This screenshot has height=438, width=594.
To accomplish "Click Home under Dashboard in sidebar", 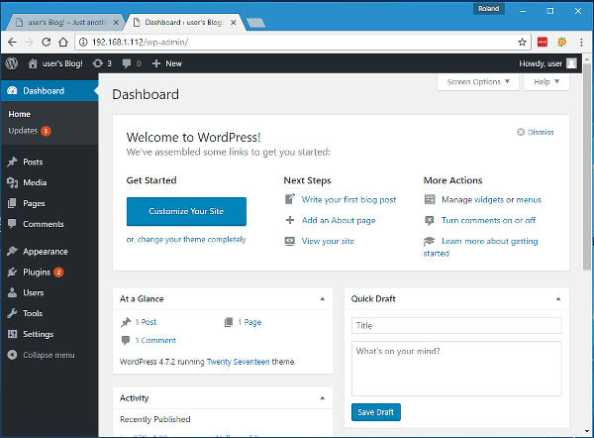I will (x=20, y=114).
